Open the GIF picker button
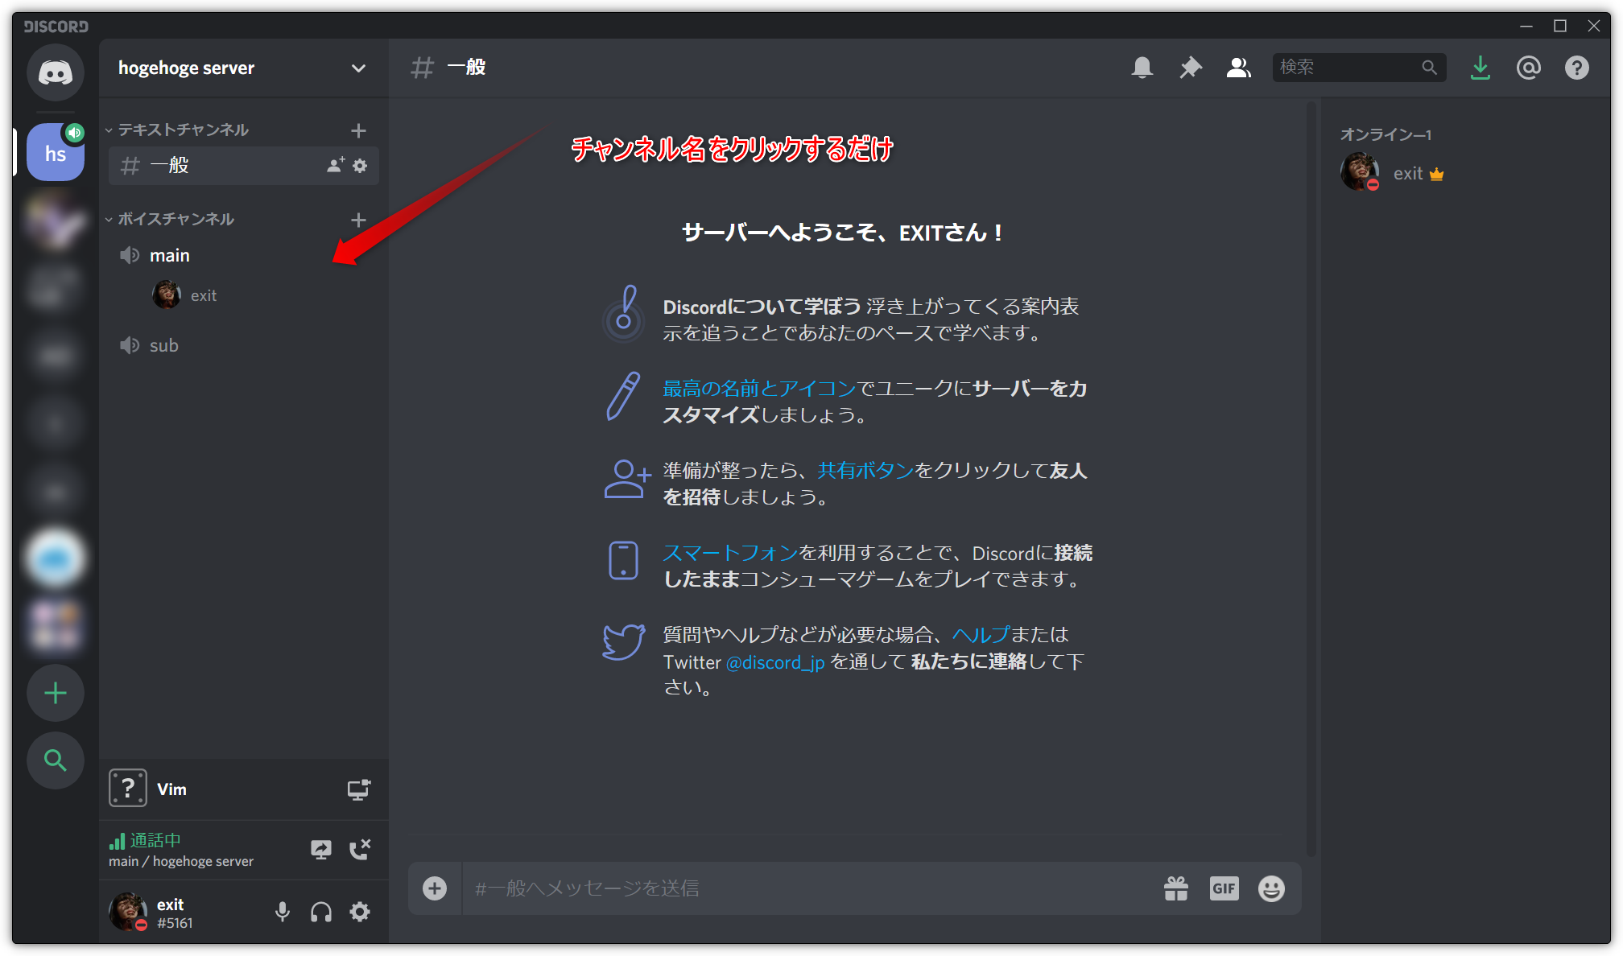Screen dimensions: 1623x956 point(1224,888)
